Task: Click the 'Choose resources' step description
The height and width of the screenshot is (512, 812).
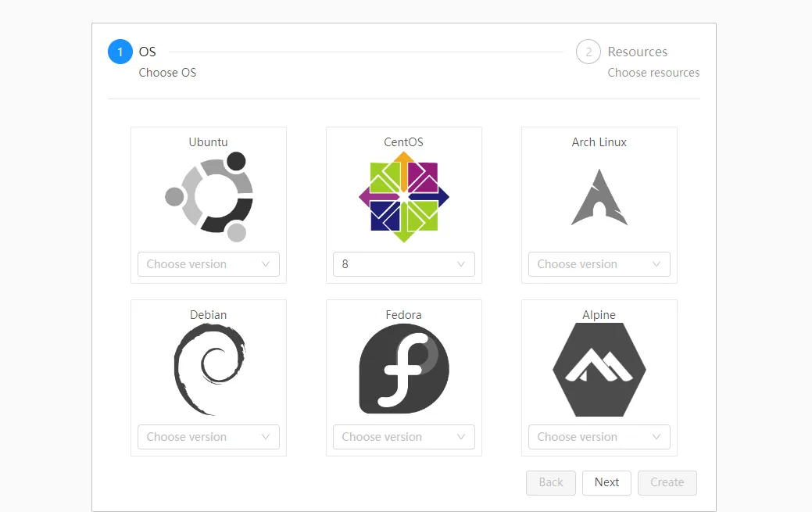Action: 653,73
